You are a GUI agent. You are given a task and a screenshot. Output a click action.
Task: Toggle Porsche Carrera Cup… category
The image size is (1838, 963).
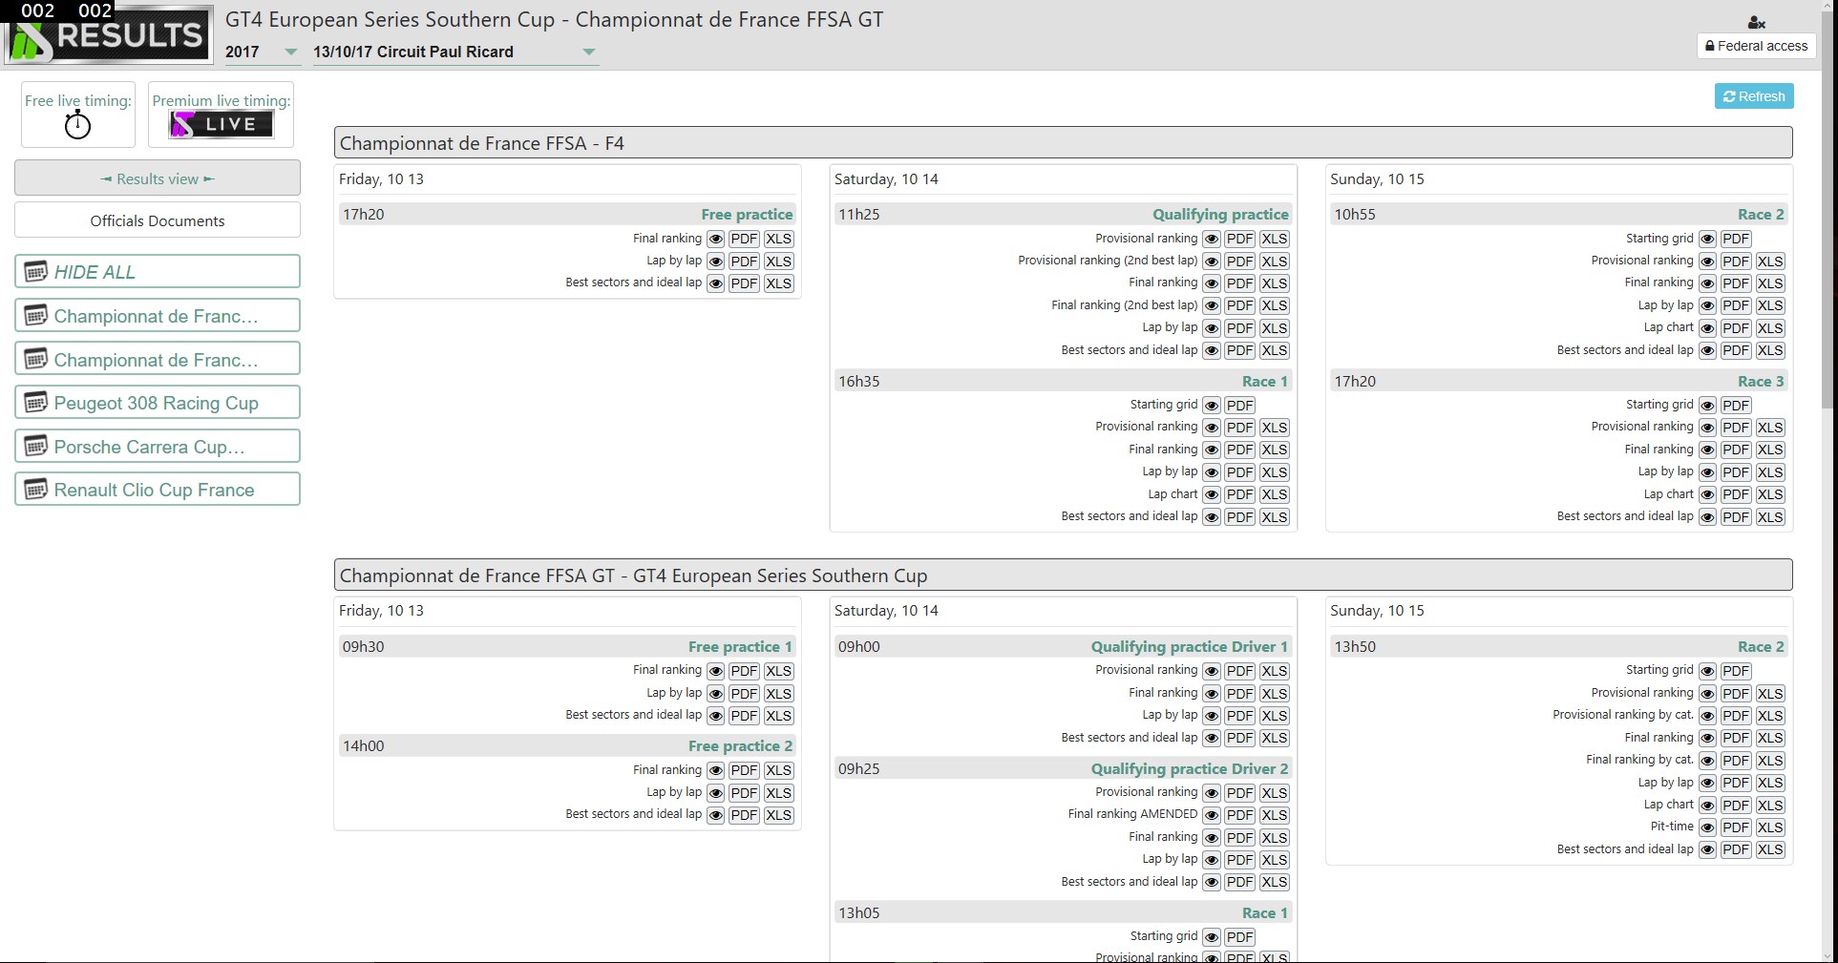point(158,446)
